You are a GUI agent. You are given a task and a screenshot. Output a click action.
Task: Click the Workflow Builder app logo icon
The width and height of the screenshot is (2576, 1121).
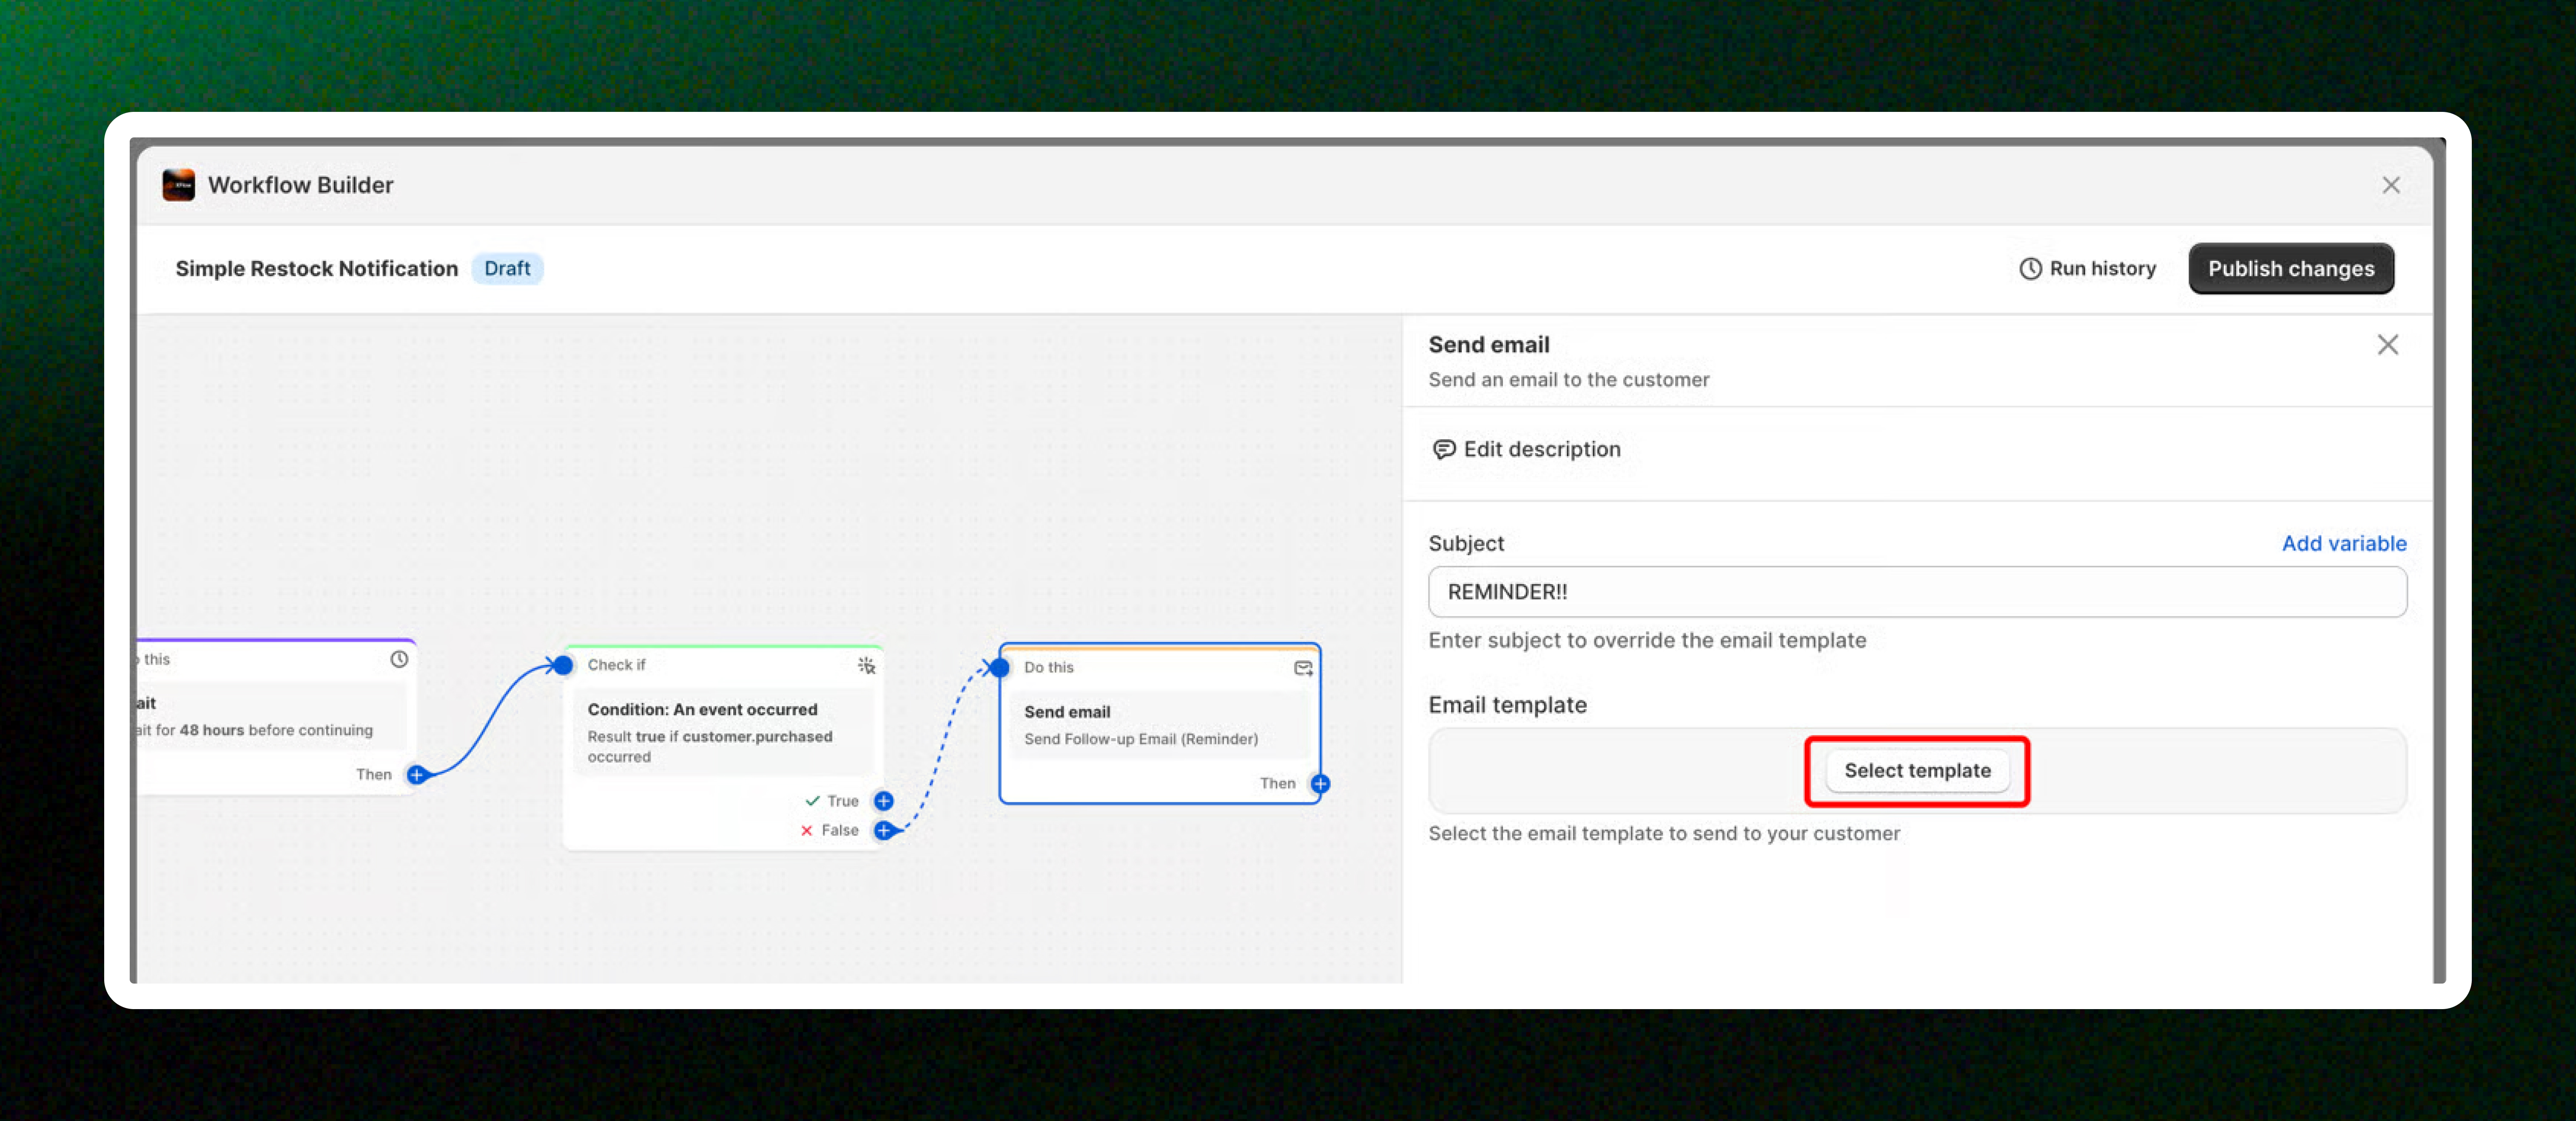178,185
